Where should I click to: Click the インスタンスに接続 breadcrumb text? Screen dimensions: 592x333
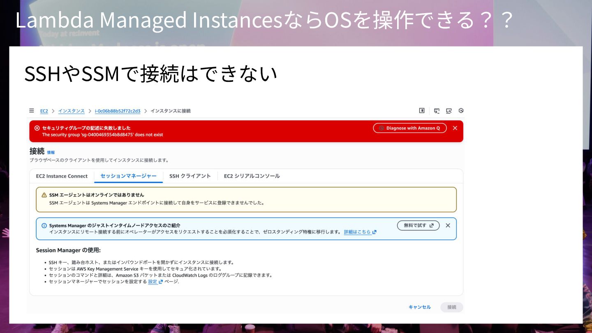tap(171, 111)
